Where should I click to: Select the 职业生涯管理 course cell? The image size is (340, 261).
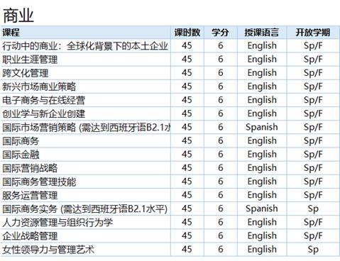point(85,60)
